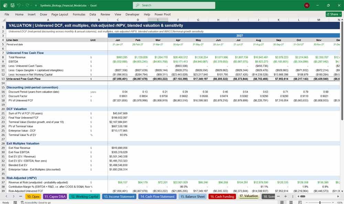
Task: Select the Draw ribbon tab
Action: coord(43,14)
